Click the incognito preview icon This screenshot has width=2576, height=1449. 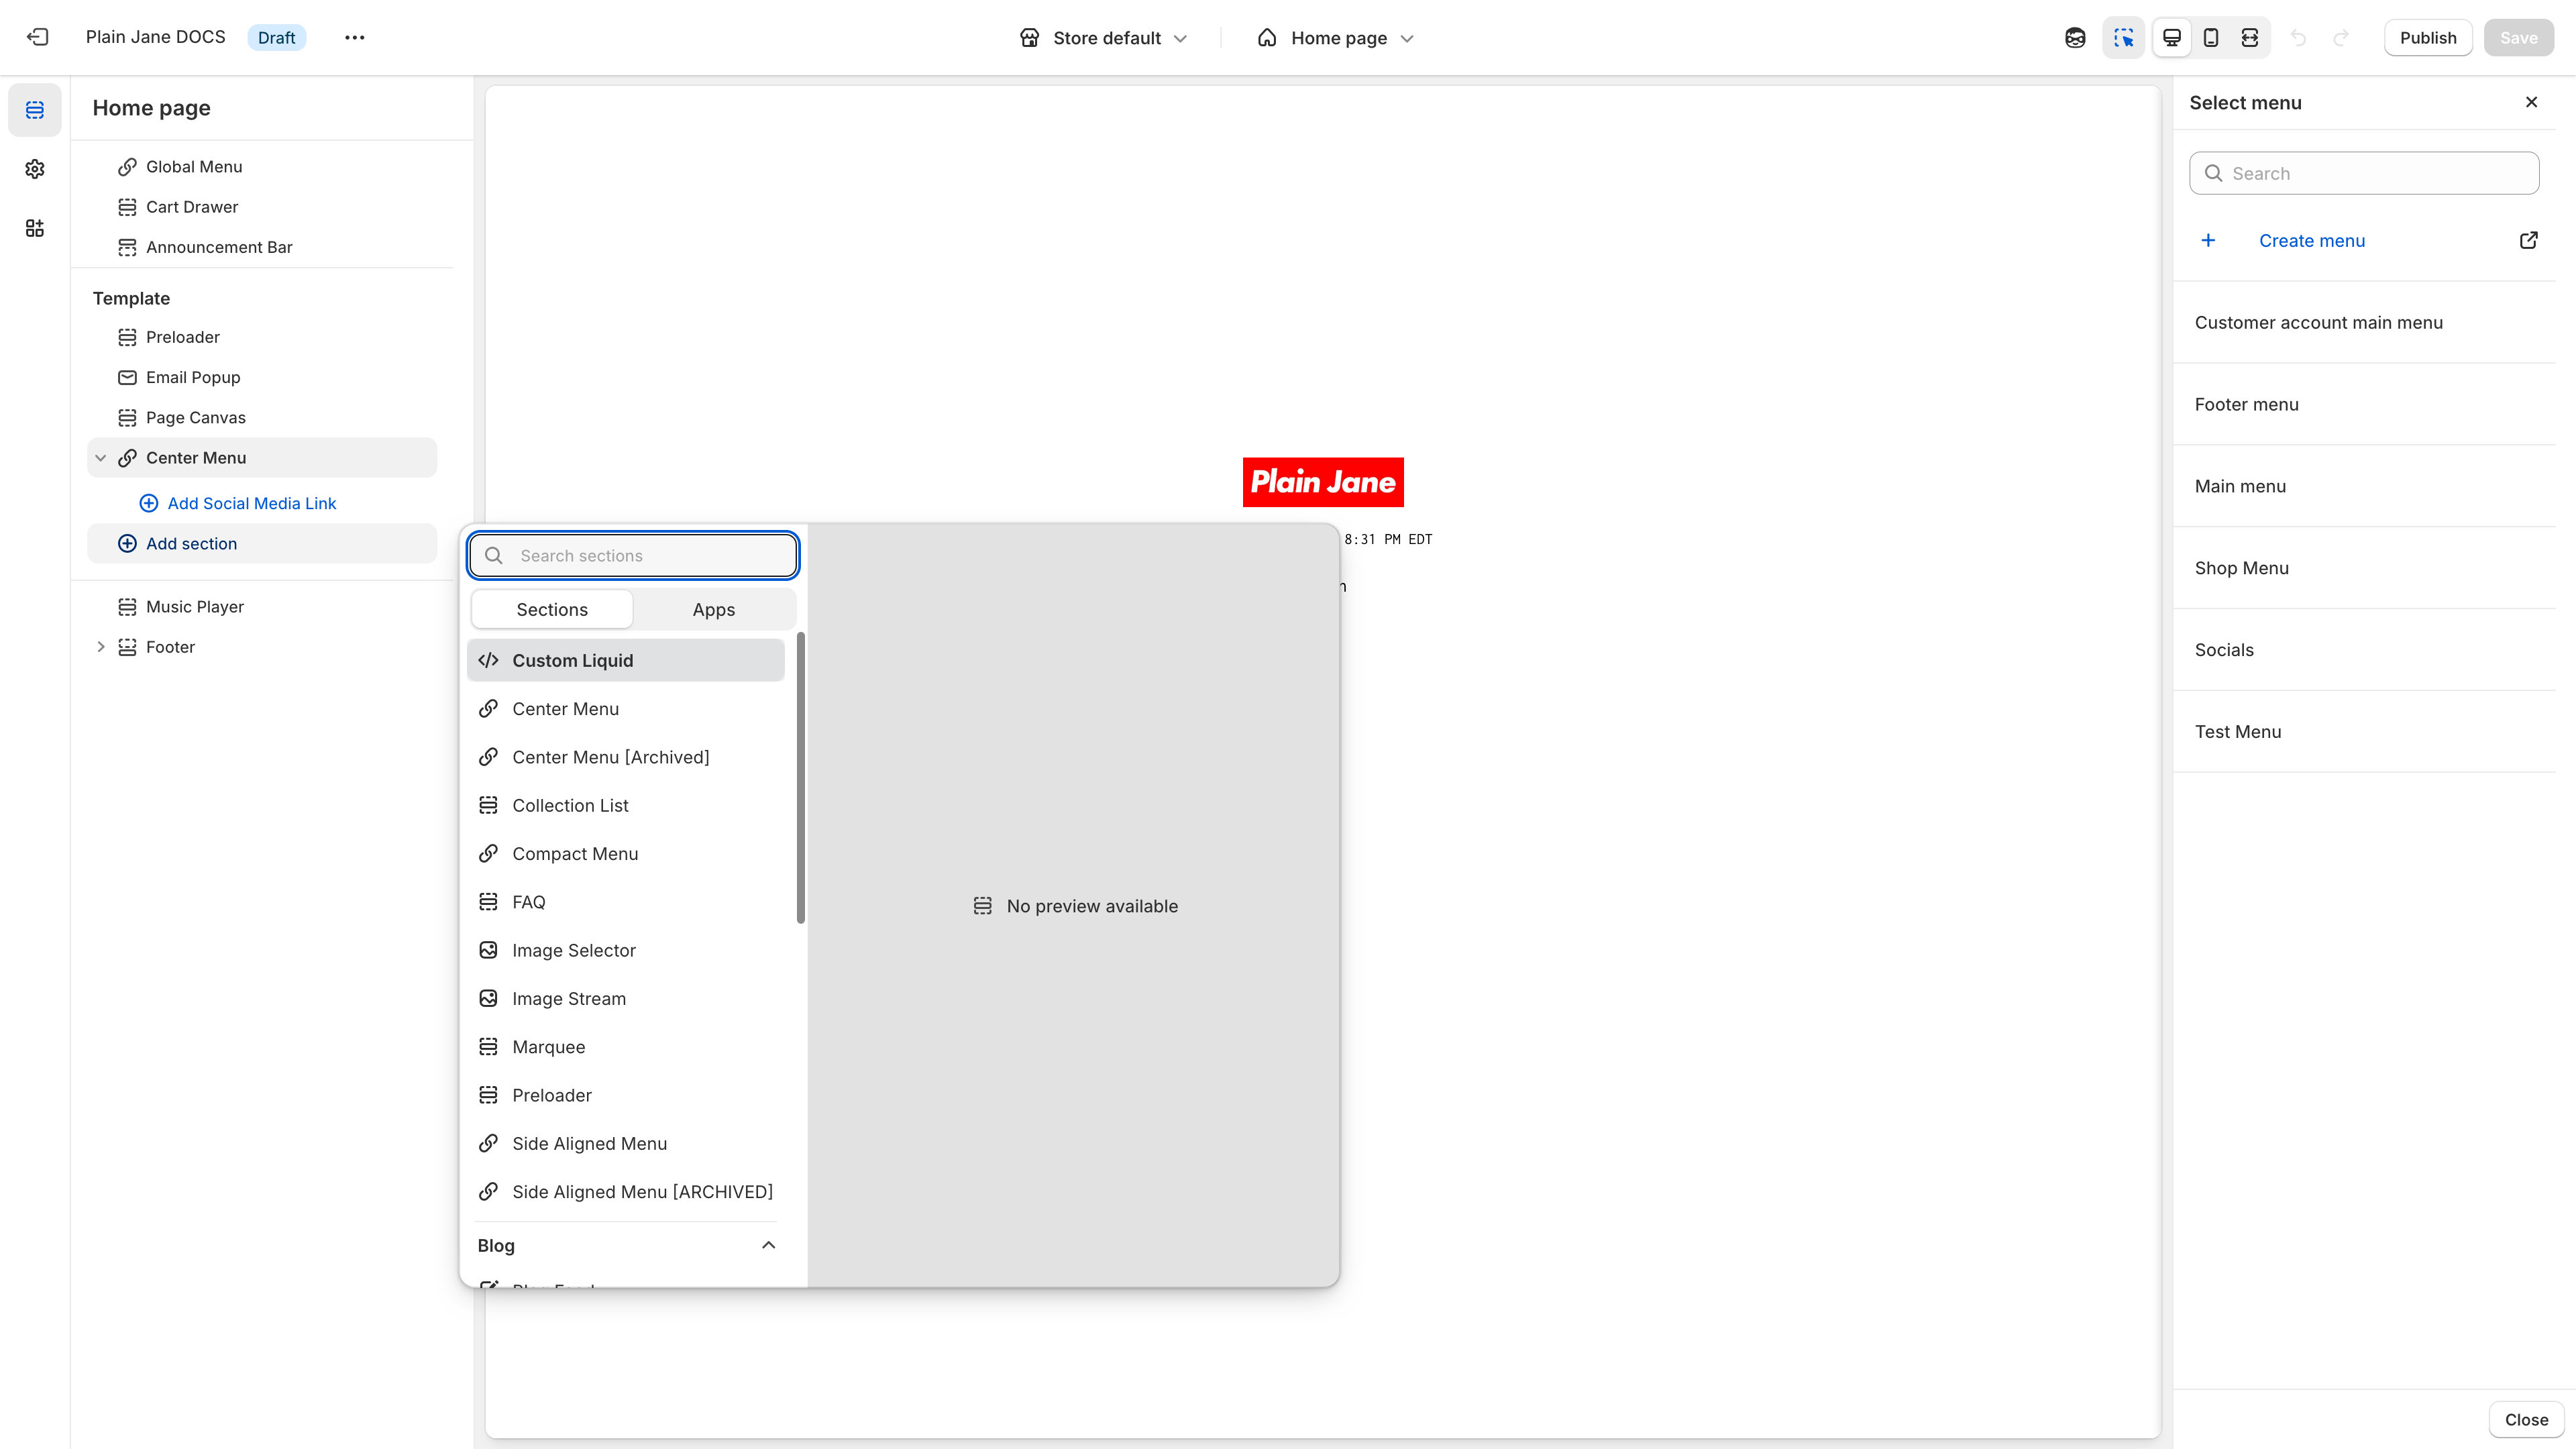coord(2075,37)
